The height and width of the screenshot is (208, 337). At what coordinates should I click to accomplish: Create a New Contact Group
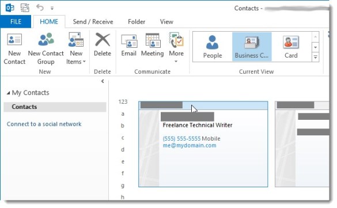point(46,49)
